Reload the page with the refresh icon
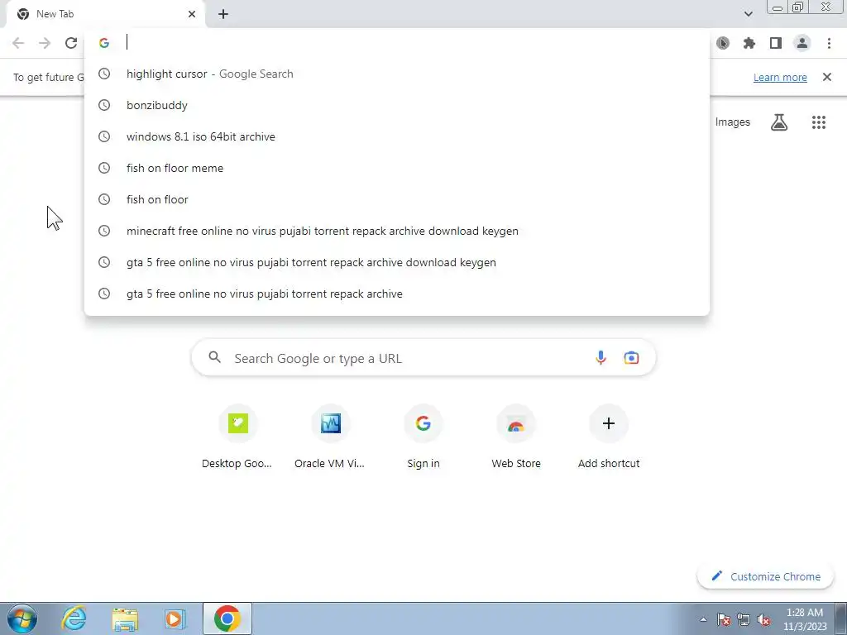The width and height of the screenshot is (847, 635). click(71, 43)
